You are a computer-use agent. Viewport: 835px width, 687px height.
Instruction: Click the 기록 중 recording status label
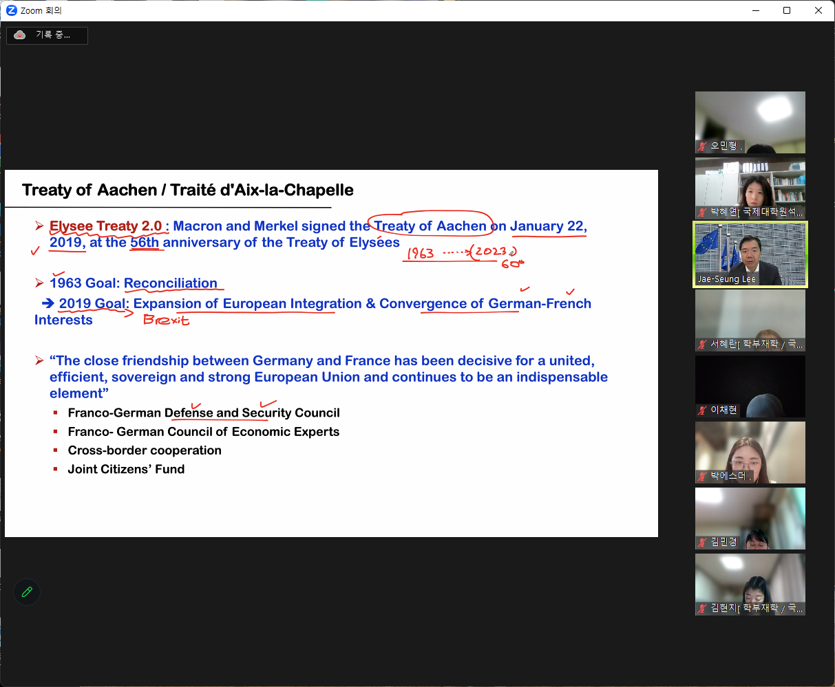(53, 35)
